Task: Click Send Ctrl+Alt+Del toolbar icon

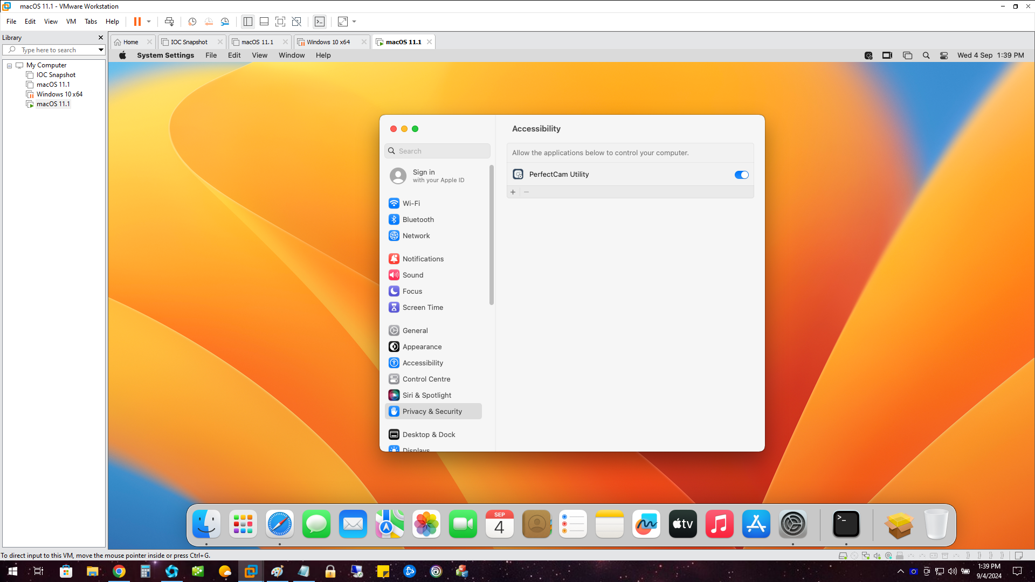Action: (x=169, y=22)
